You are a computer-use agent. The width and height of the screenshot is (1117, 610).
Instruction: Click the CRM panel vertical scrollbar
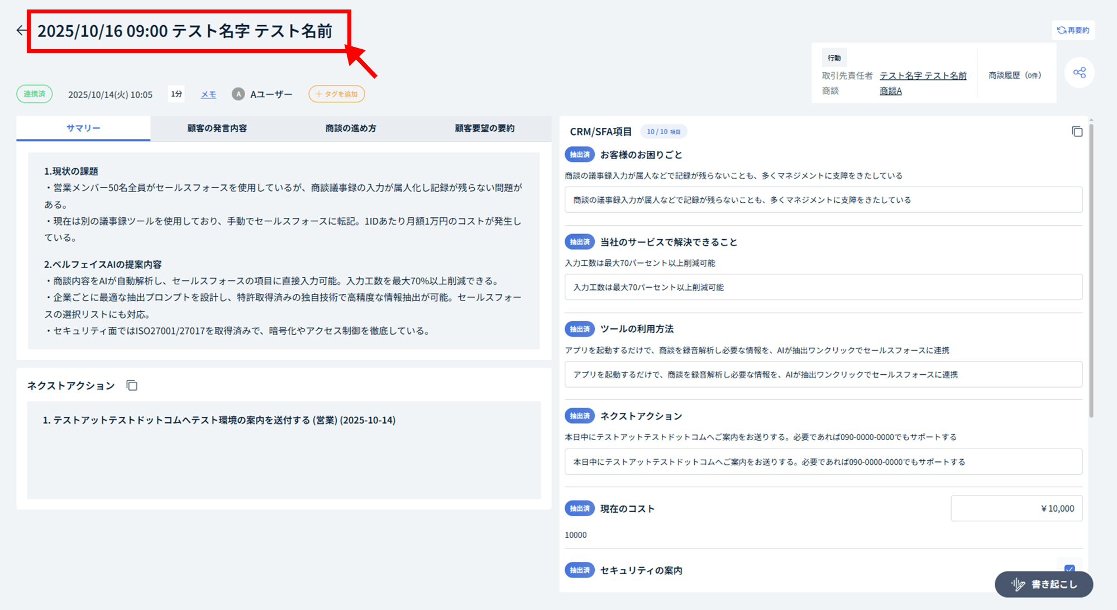tap(1091, 268)
